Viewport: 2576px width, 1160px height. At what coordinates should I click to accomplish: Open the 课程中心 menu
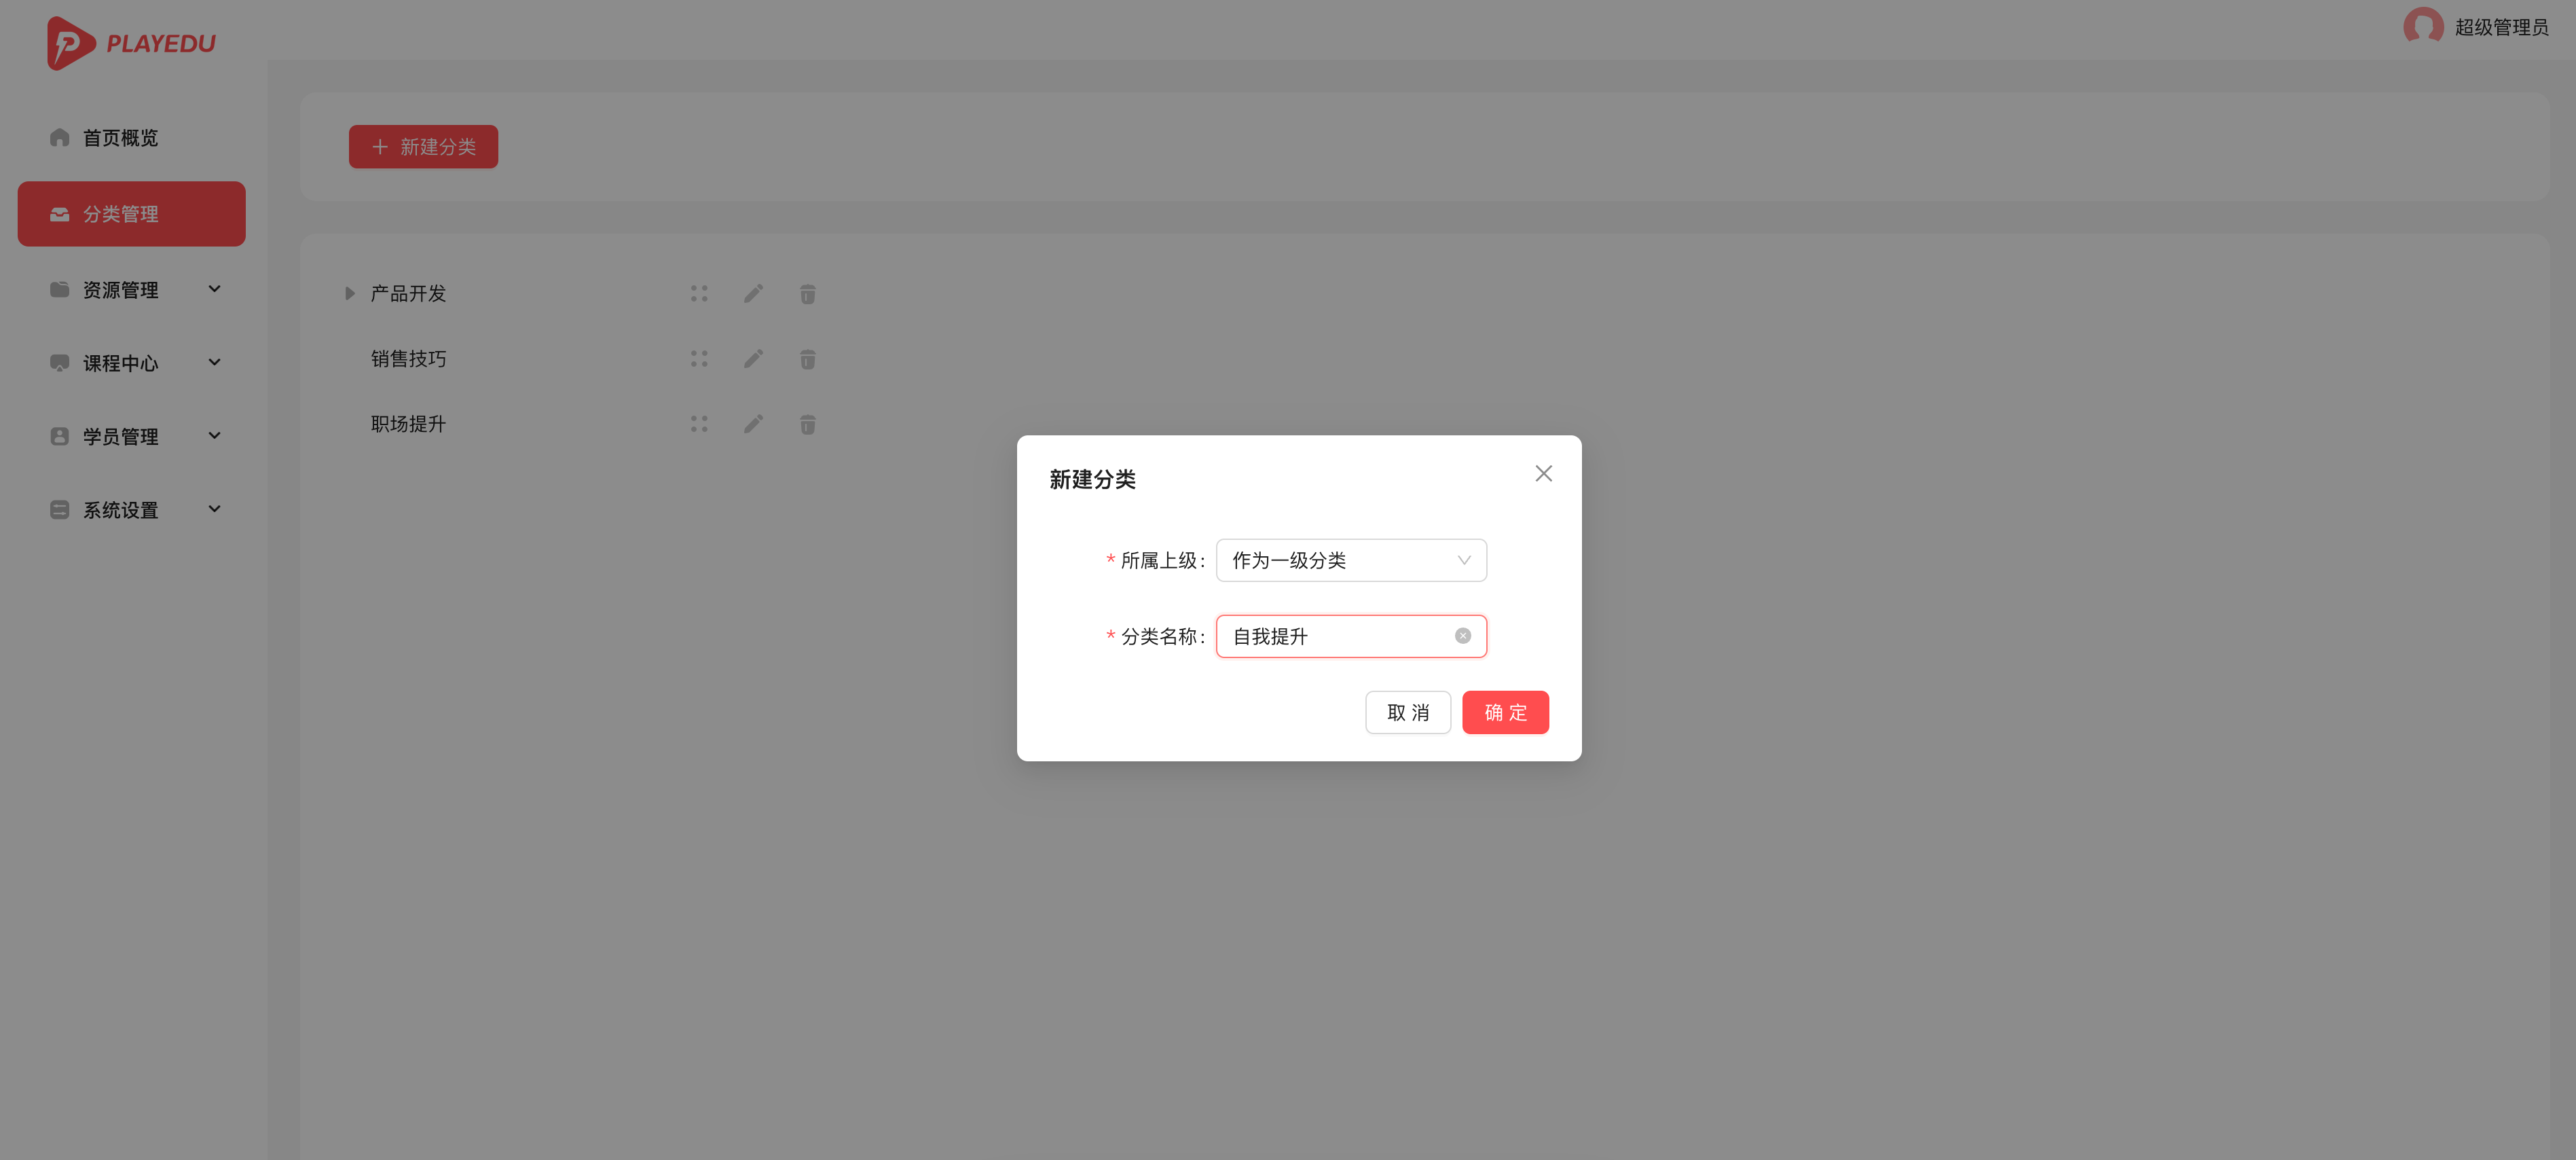click(x=120, y=363)
